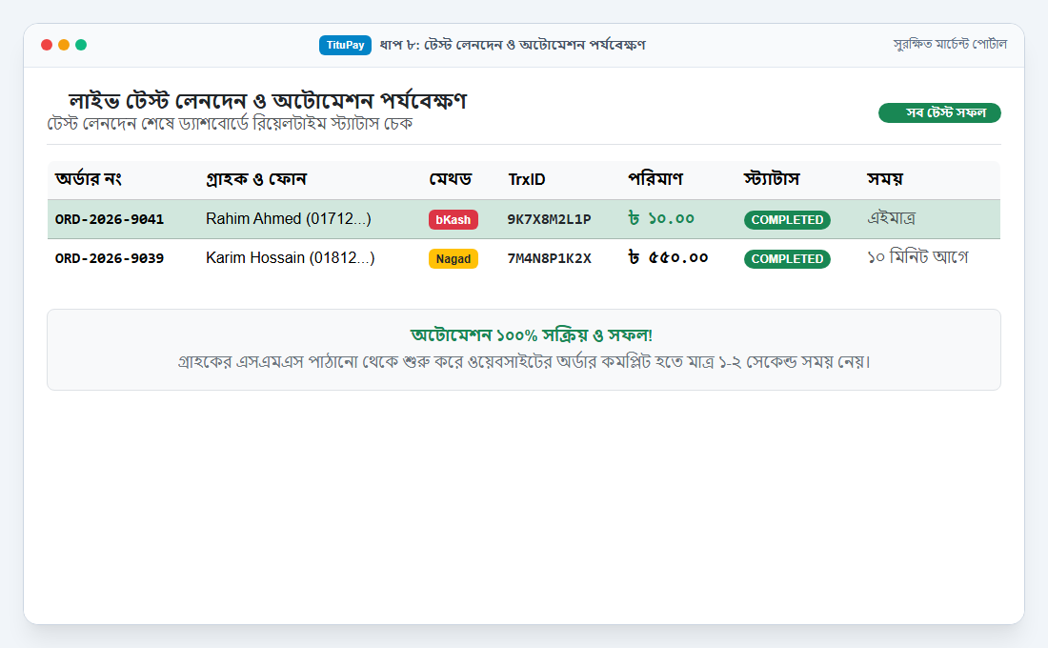The width and height of the screenshot is (1048, 648).
Task: Click the মেথড column header
Action: [x=451, y=179]
